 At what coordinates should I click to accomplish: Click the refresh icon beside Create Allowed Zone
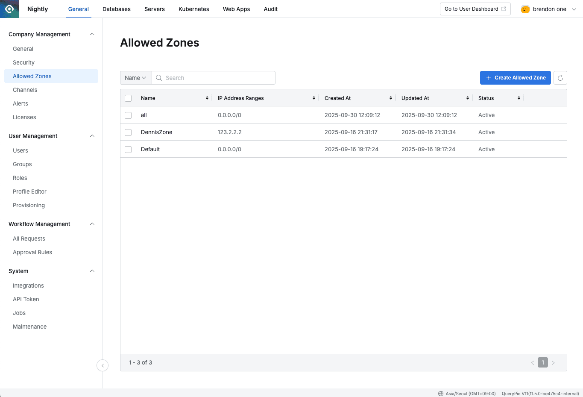coord(560,78)
